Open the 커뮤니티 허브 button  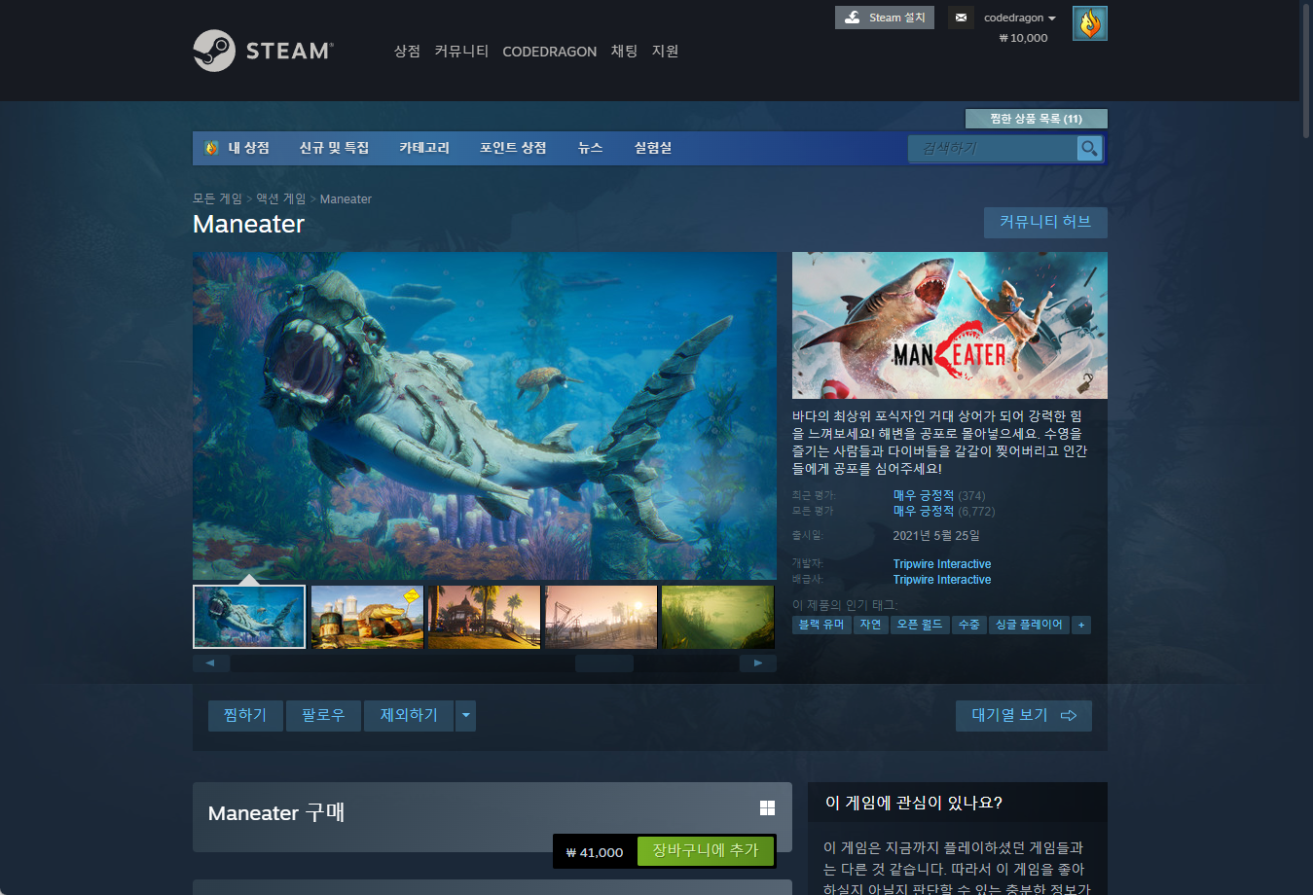(x=1045, y=222)
